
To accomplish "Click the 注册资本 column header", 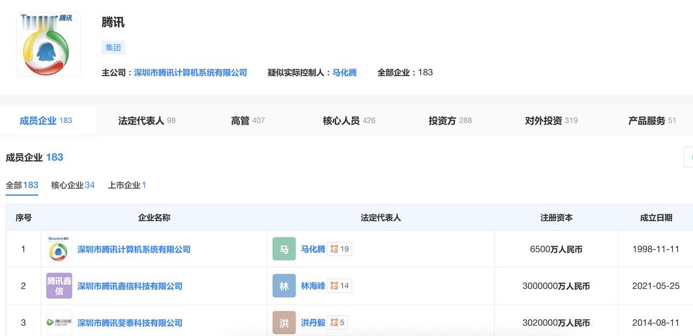I will point(557,218).
